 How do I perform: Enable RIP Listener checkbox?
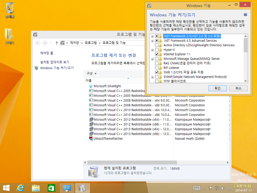pyautogui.click(x=157, y=68)
